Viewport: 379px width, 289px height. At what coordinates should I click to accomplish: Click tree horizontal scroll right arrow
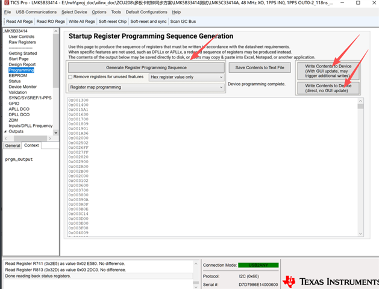pyautogui.click(x=50, y=138)
